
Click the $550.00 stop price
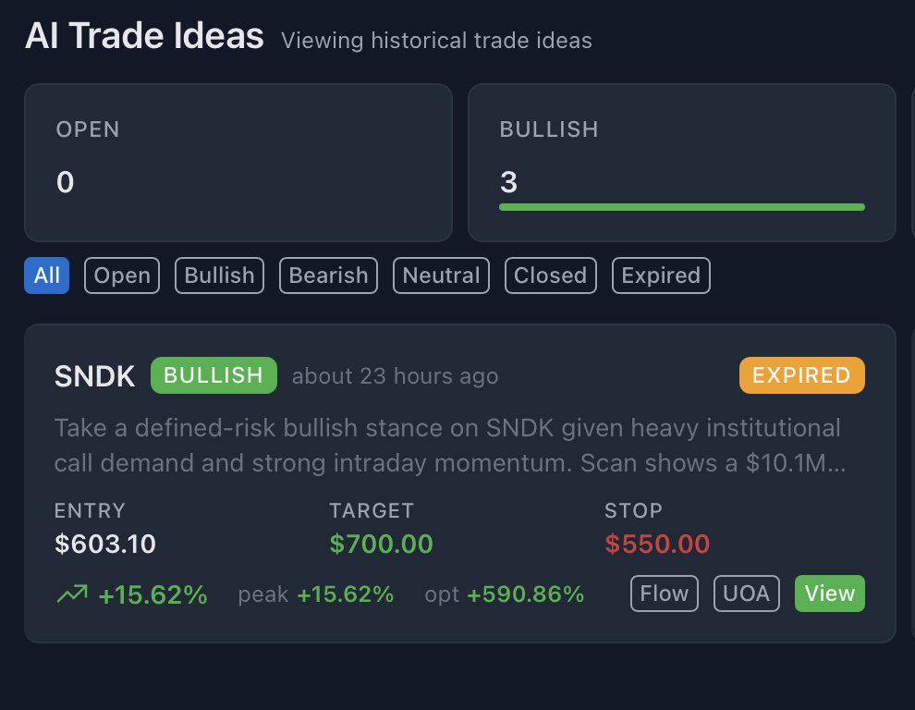point(657,545)
